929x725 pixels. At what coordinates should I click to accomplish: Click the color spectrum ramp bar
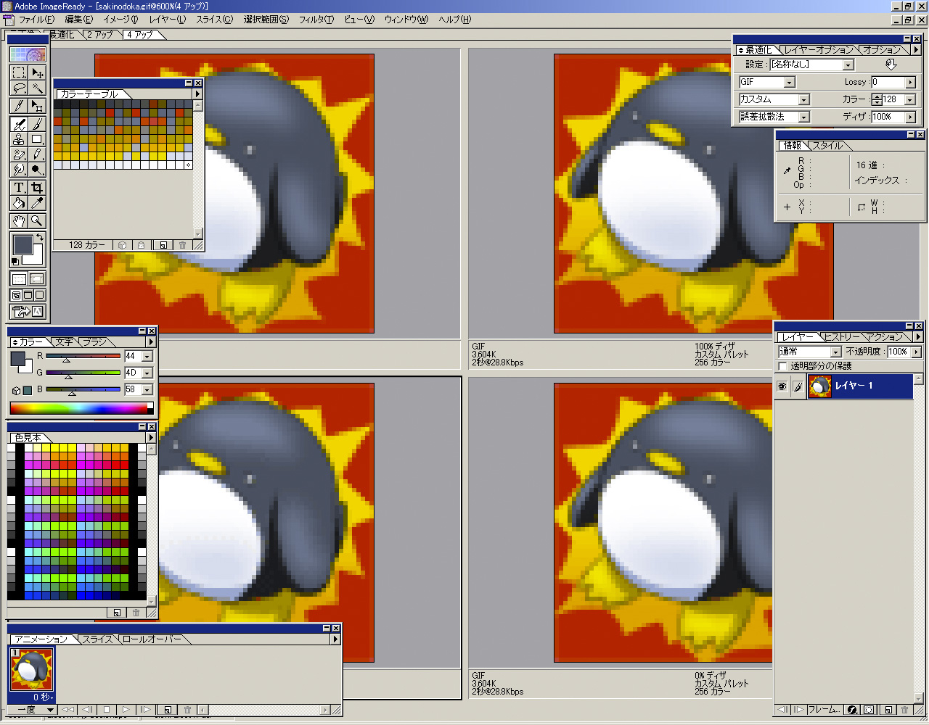81,409
